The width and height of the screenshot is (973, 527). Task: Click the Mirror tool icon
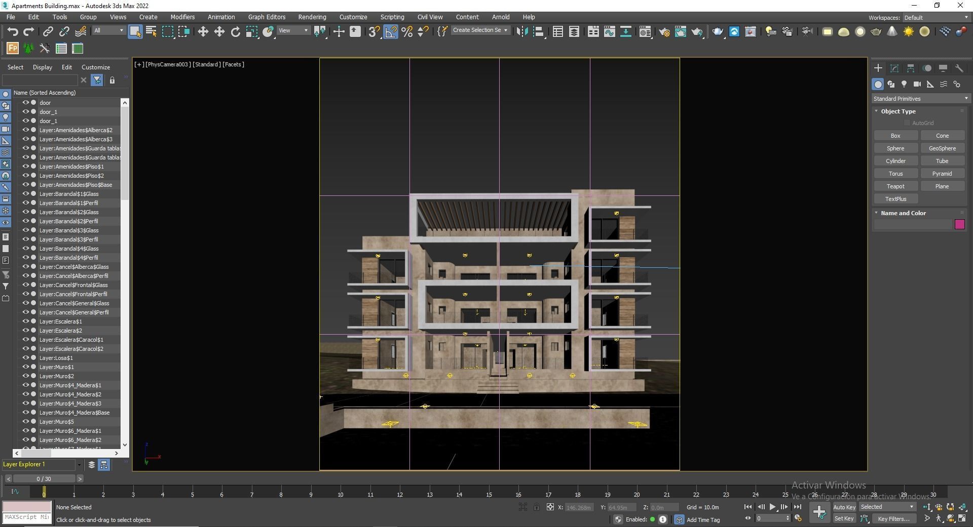(x=522, y=31)
